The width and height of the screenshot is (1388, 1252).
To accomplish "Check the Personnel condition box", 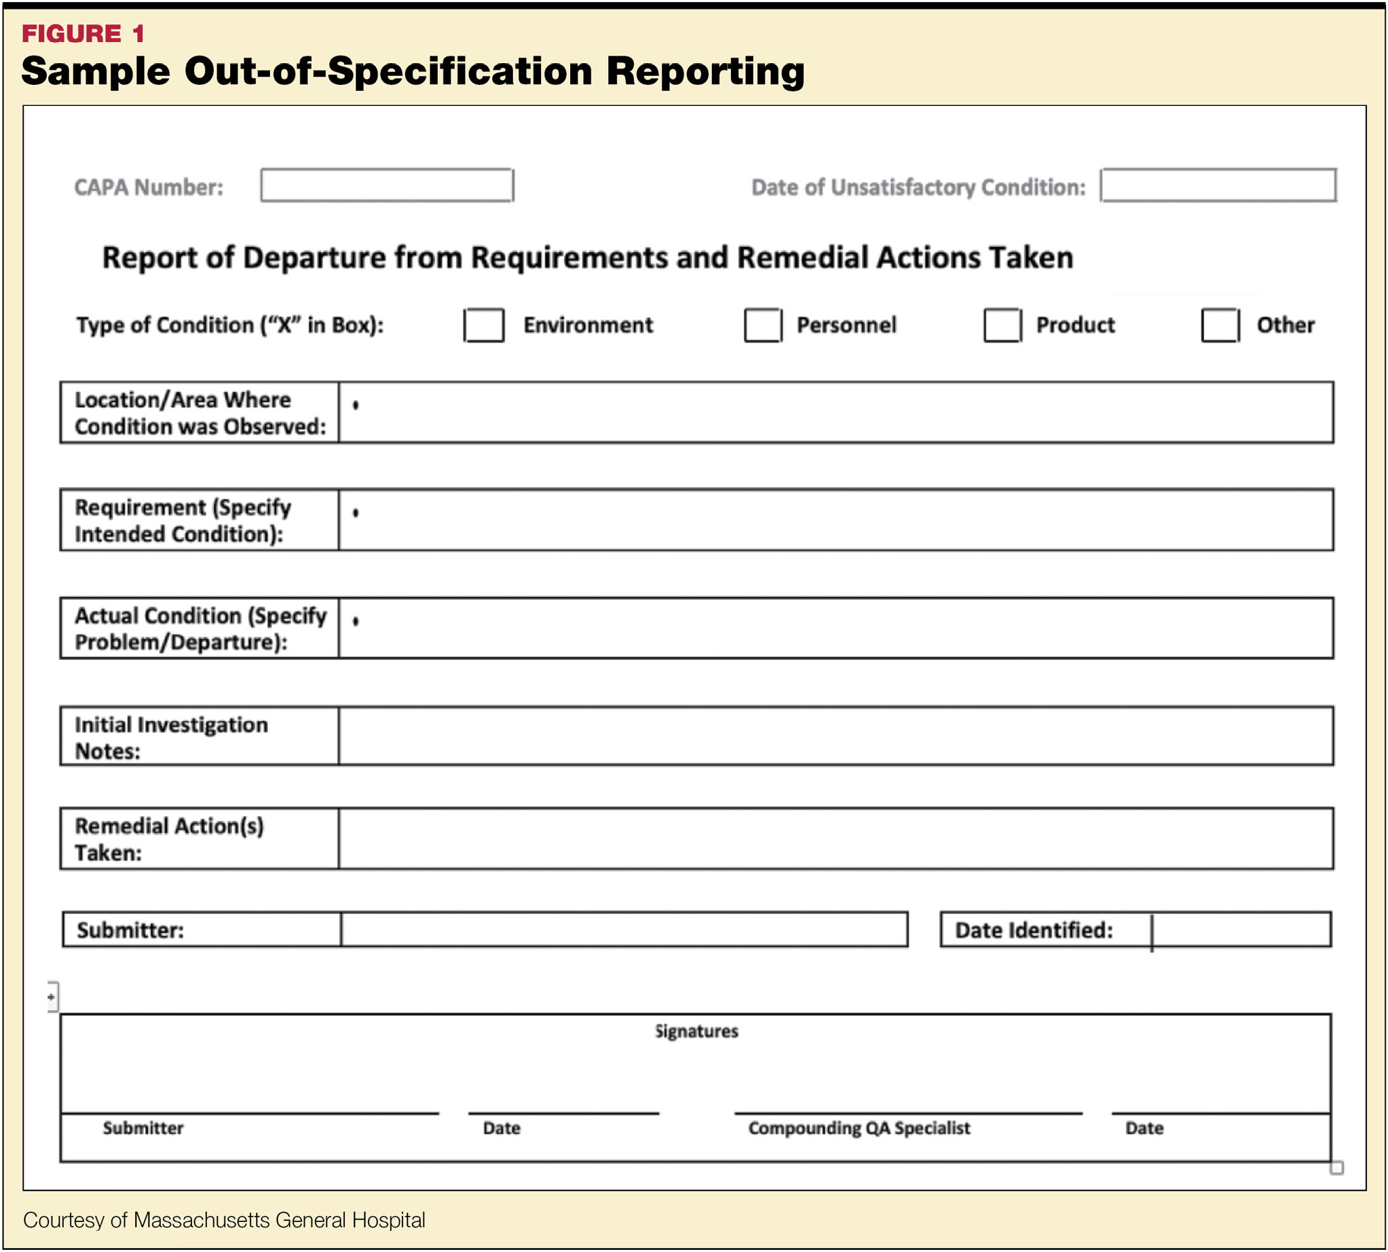I will coord(763,325).
